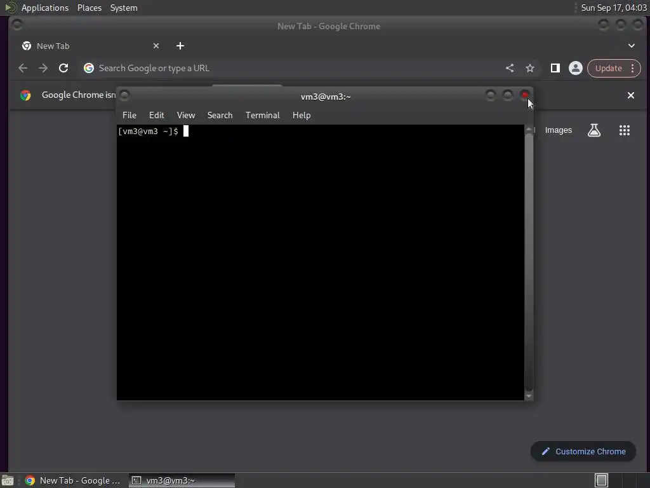Minimize the terminal window

pyautogui.click(x=491, y=95)
